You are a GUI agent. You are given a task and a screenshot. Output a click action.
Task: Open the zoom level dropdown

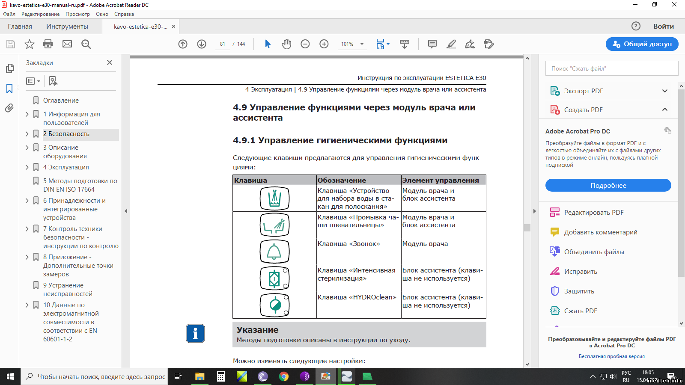pyautogui.click(x=362, y=44)
